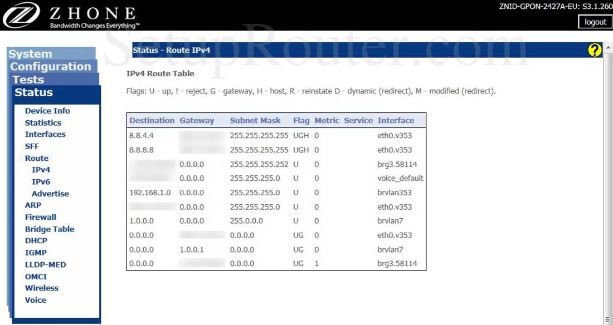View the Interfaces status

(45, 134)
